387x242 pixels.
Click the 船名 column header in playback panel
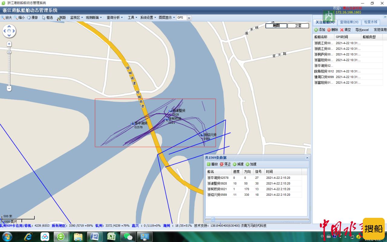coord(219,172)
